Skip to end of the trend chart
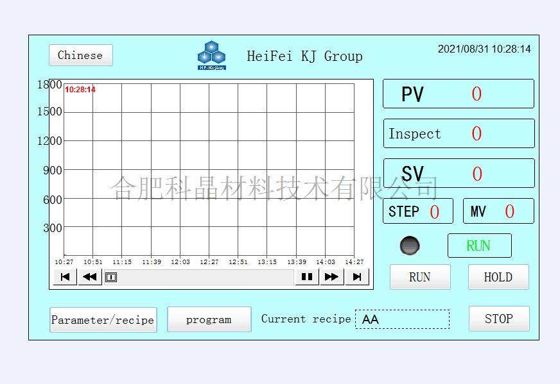Image resolution: width=560 pixels, height=384 pixels. (x=356, y=277)
